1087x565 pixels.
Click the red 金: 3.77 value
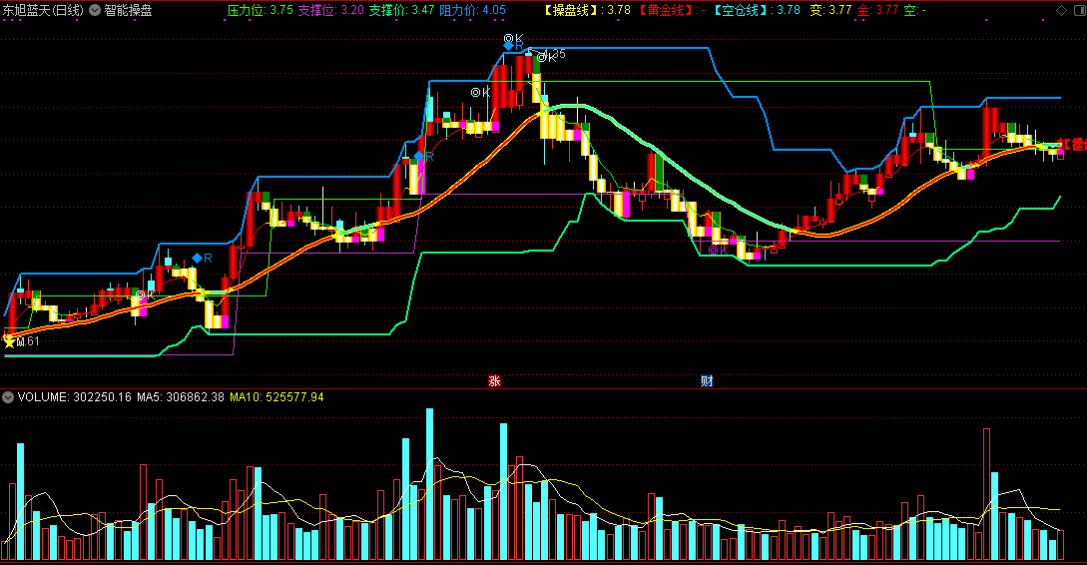coord(877,10)
